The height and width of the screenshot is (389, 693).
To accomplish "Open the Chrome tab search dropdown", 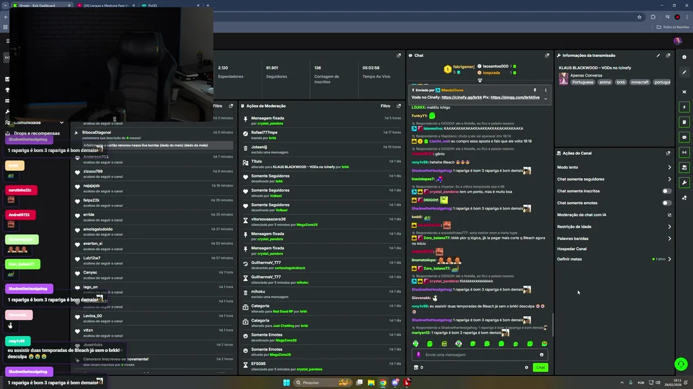I will (6, 5).
